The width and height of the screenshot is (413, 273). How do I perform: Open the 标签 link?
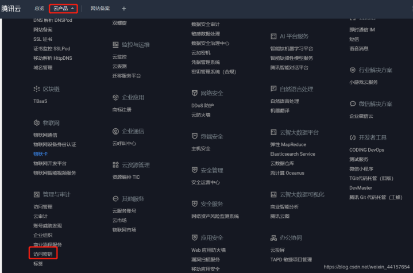(38, 263)
